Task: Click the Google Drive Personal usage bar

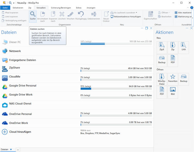Action: [116, 89]
